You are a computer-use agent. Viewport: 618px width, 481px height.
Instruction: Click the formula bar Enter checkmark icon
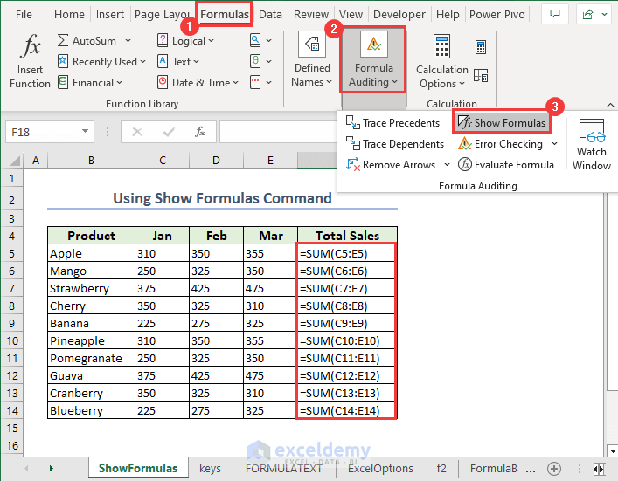tap(169, 132)
